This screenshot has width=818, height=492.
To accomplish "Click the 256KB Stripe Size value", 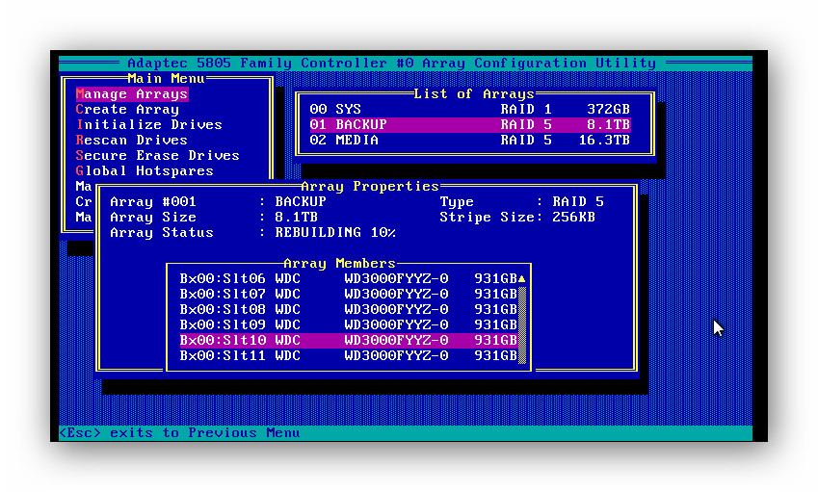I will click(574, 218).
